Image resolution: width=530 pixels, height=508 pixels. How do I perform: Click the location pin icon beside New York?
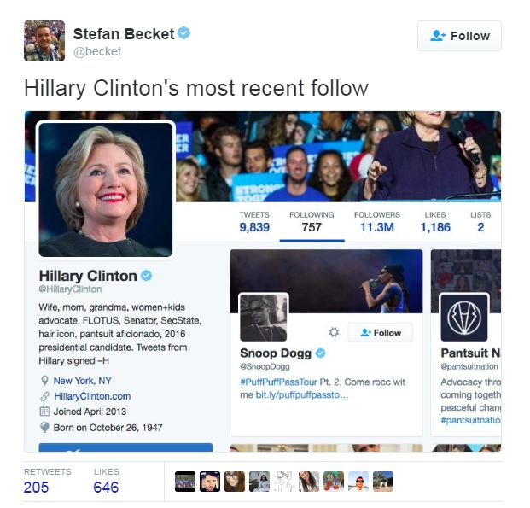tap(44, 381)
